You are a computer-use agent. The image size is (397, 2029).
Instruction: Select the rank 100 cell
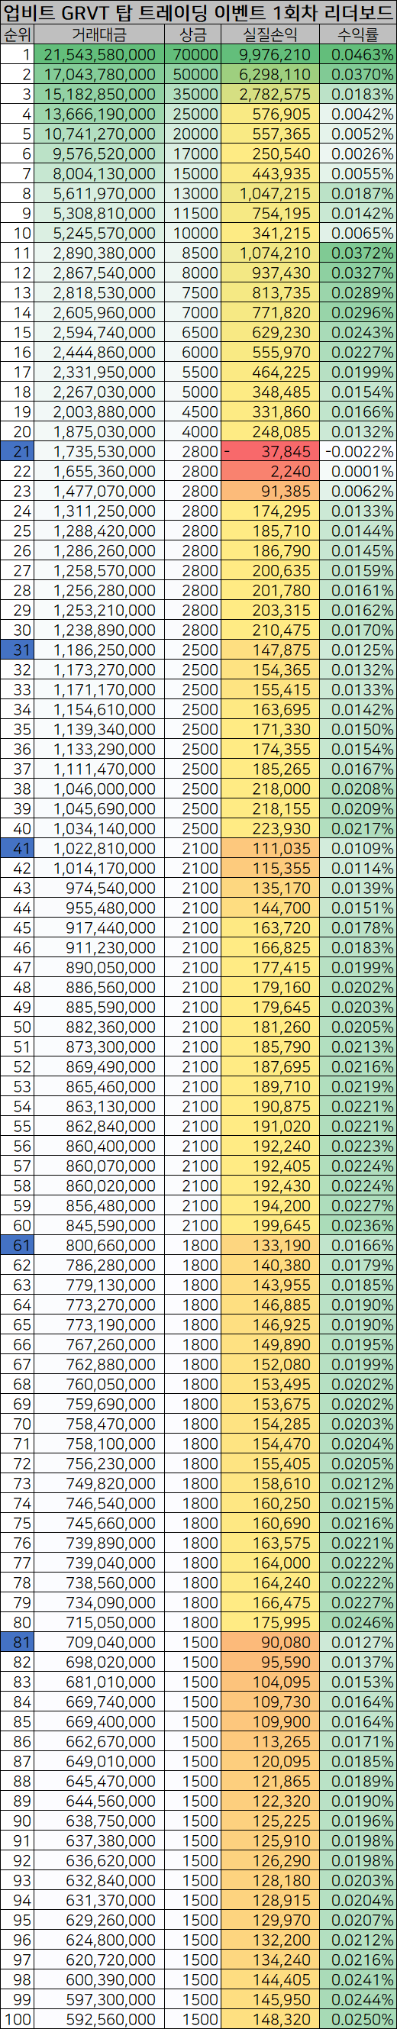17,2020
